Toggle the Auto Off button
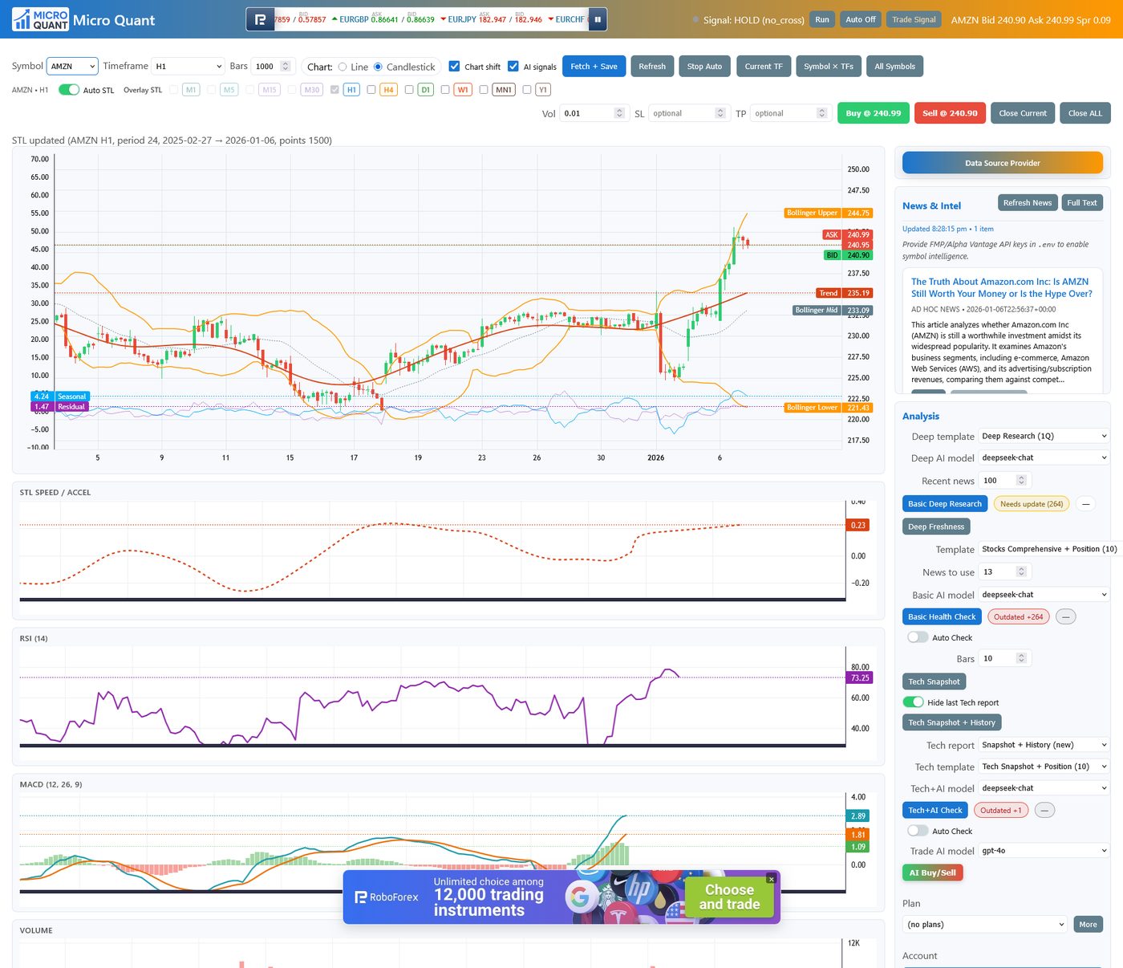Viewport: 1123px width, 968px height. click(x=860, y=19)
